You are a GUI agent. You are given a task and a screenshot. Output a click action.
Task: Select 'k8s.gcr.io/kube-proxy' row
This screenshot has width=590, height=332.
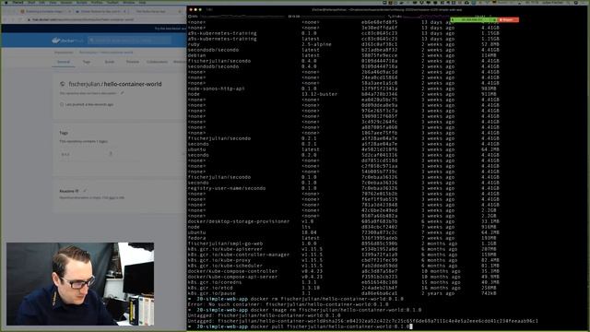[343, 260]
